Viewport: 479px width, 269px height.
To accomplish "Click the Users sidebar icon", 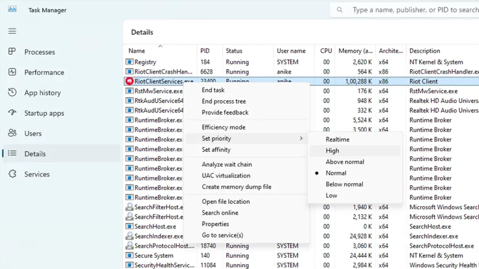I will coord(12,133).
